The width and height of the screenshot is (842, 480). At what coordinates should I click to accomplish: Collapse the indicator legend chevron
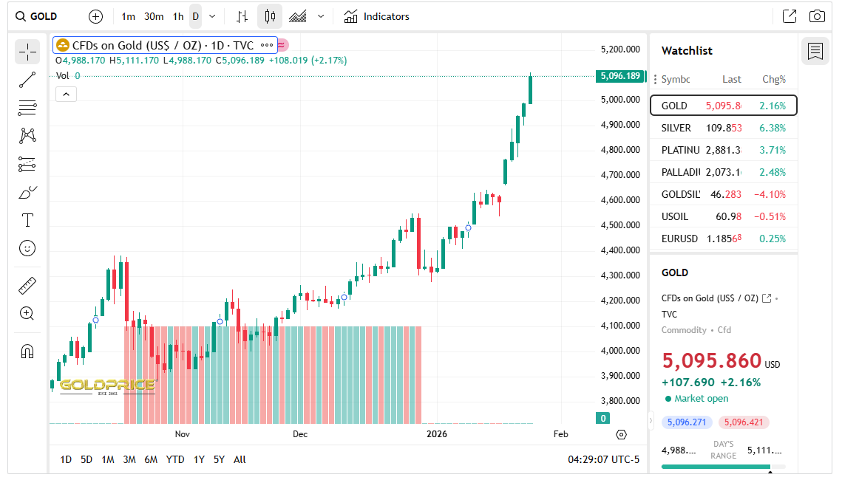[x=66, y=94]
